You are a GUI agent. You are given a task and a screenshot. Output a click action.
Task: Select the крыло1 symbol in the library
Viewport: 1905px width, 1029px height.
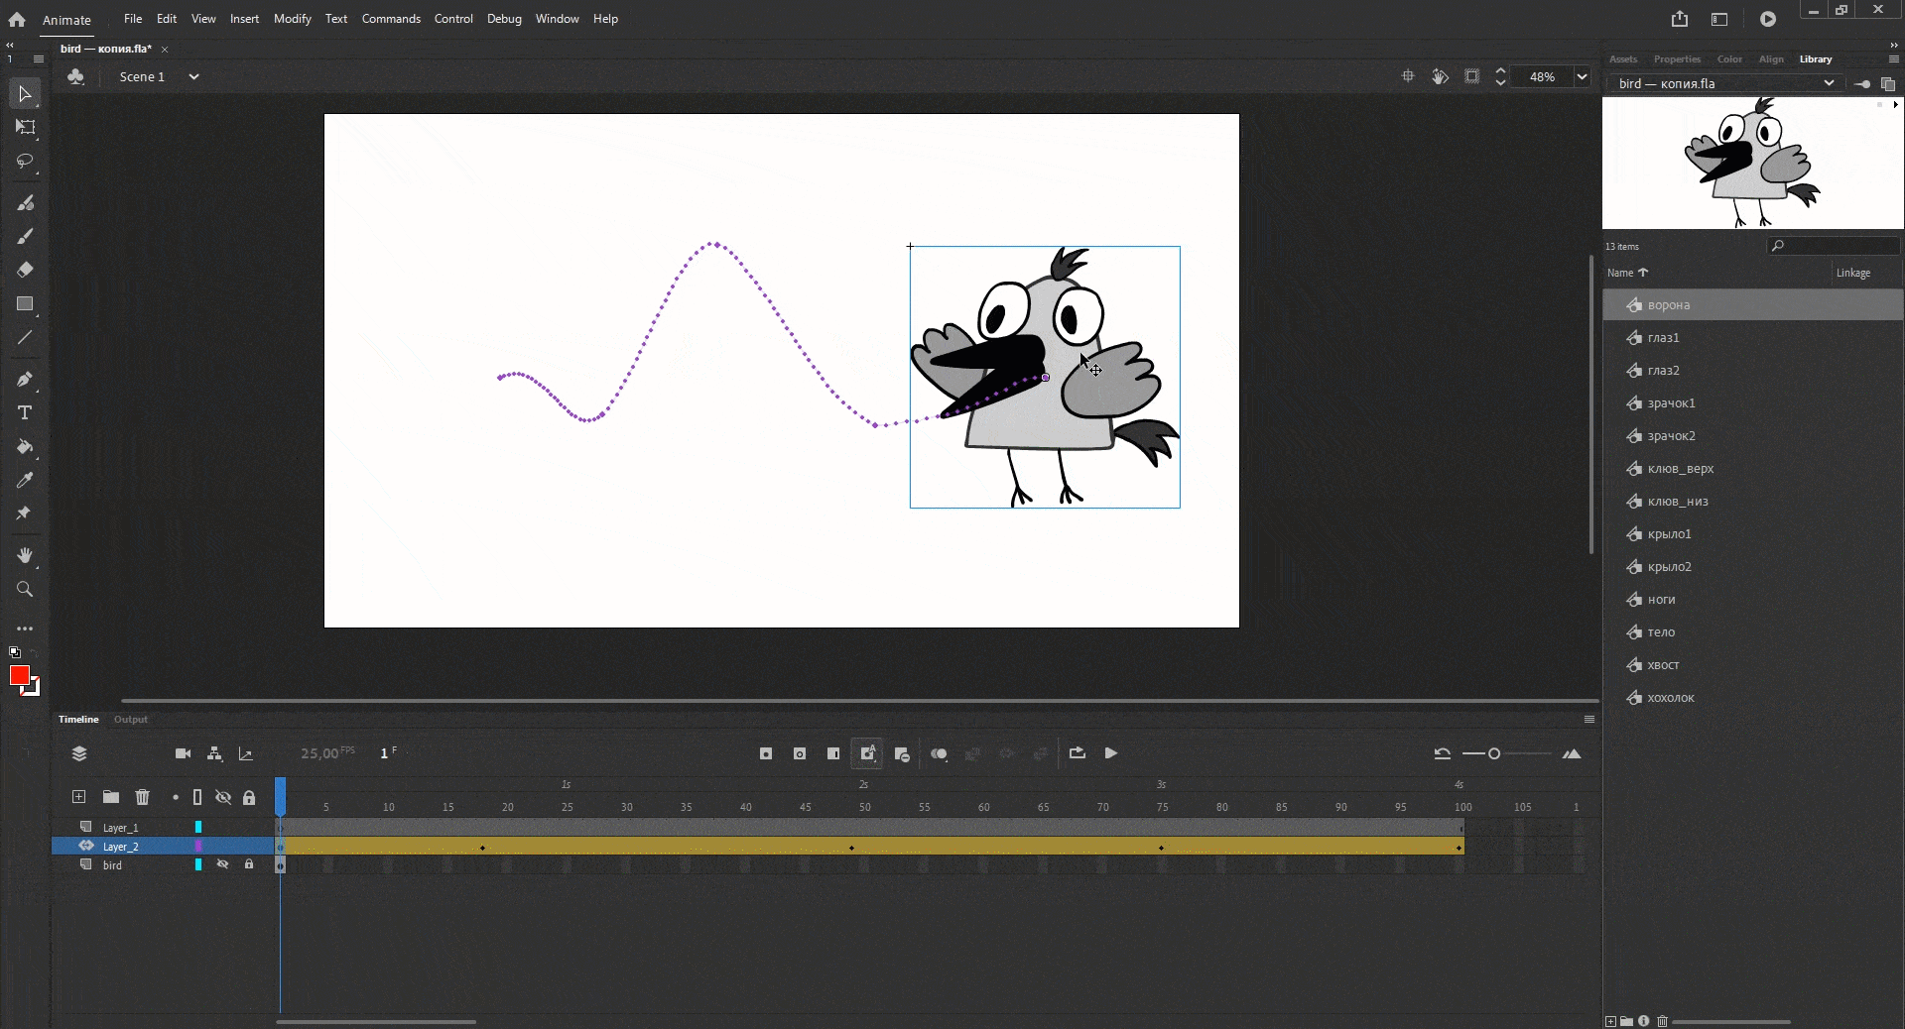tap(1669, 534)
